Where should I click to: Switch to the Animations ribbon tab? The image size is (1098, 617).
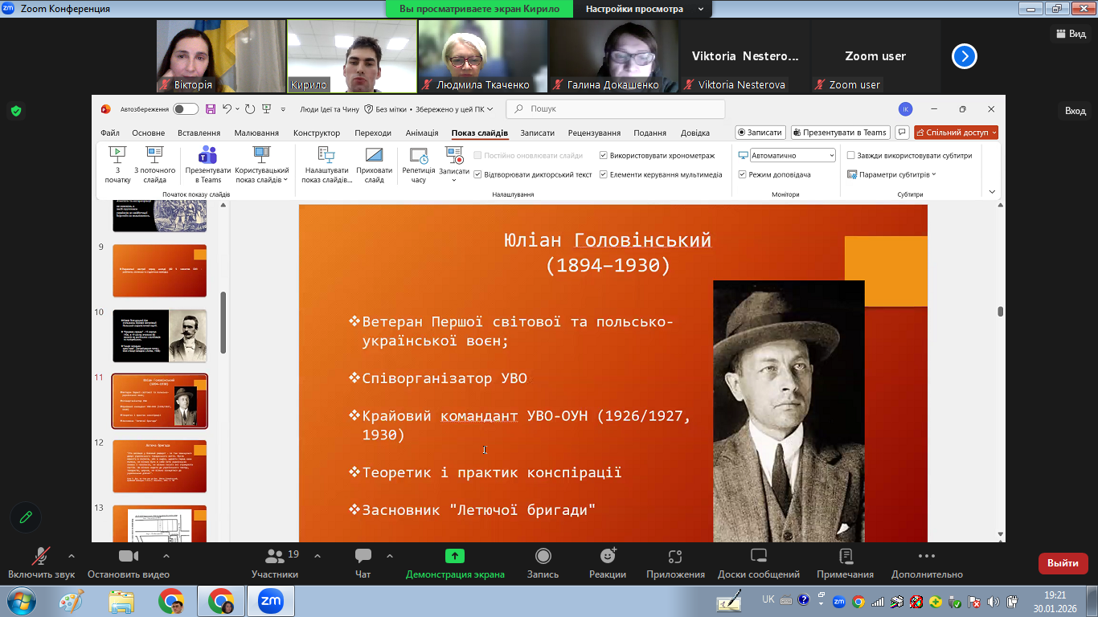tap(421, 133)
